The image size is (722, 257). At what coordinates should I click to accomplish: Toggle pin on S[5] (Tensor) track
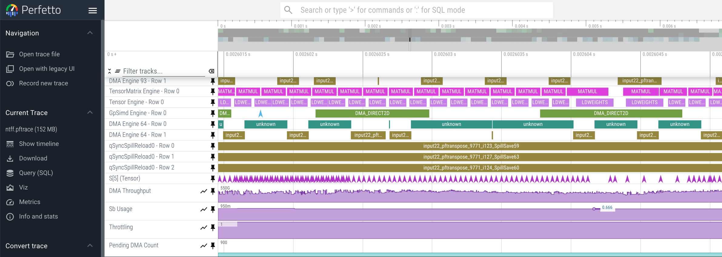pos(213,179)
